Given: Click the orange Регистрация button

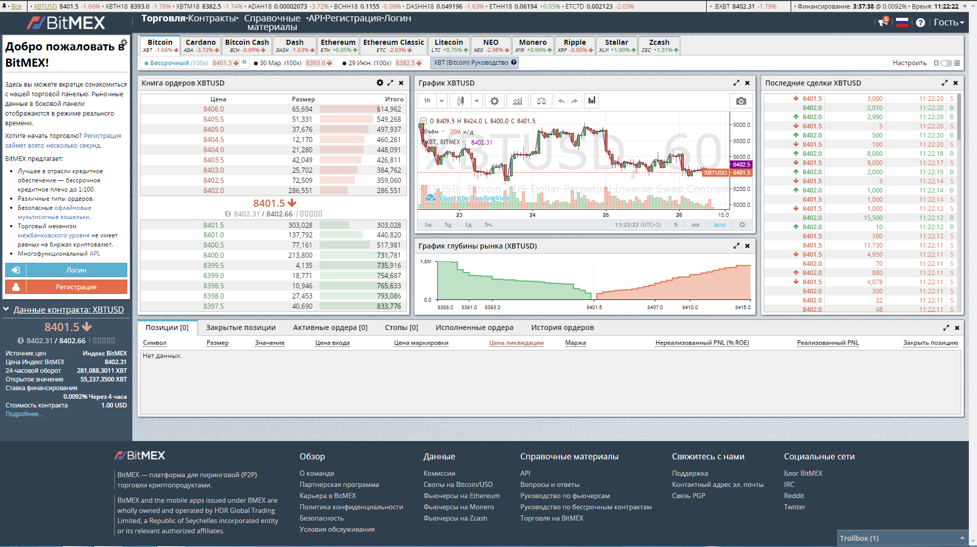Looking at the screenshot, I should (x=76, y=287).
